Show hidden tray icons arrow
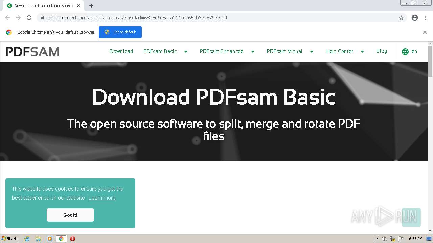 click(x=377, y=239)
